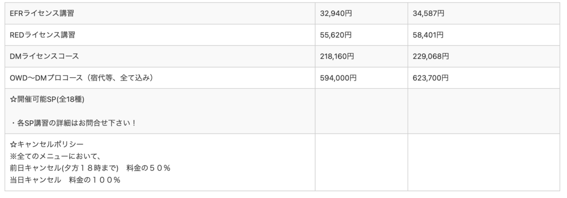Click the 229,068円 price

pos(431,56)
